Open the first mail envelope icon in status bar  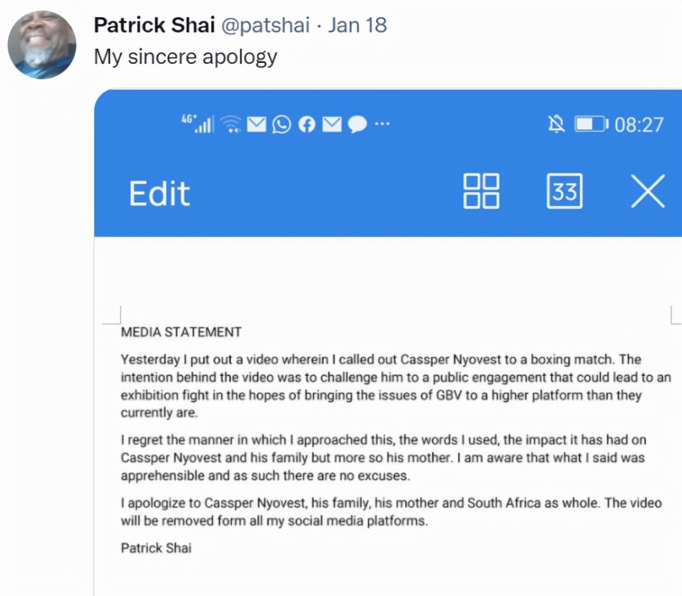click(256, 124)
